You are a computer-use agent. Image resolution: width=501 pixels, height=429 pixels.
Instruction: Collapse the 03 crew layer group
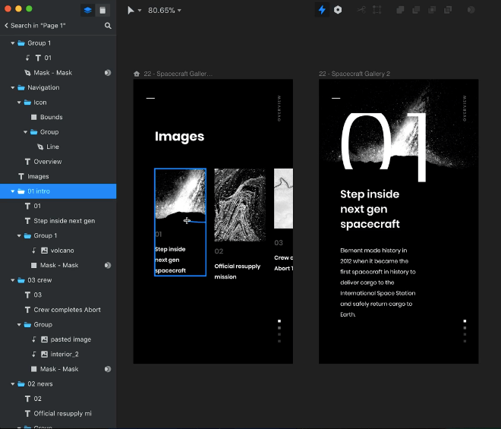pos(13,280)
